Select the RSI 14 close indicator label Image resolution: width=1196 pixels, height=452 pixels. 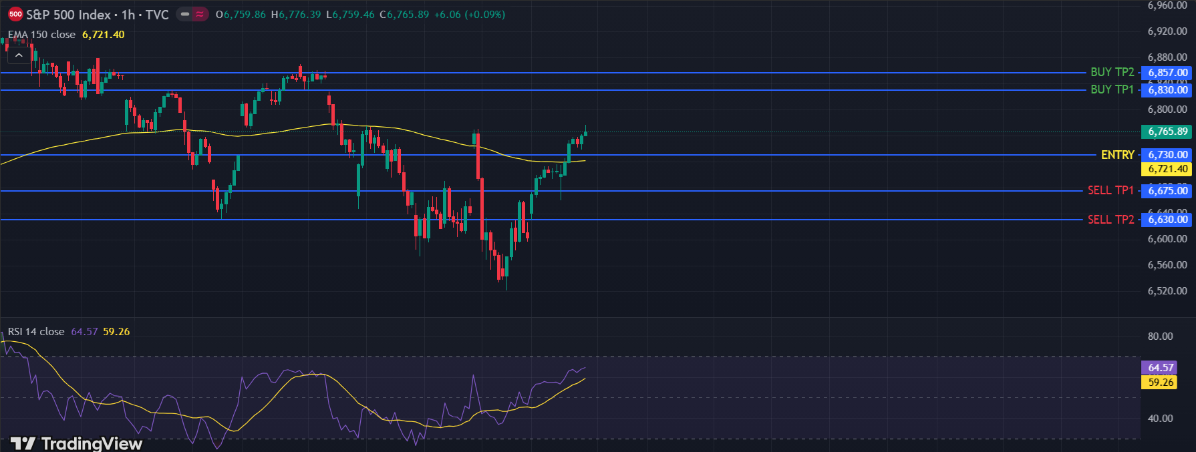click(36, 332)
